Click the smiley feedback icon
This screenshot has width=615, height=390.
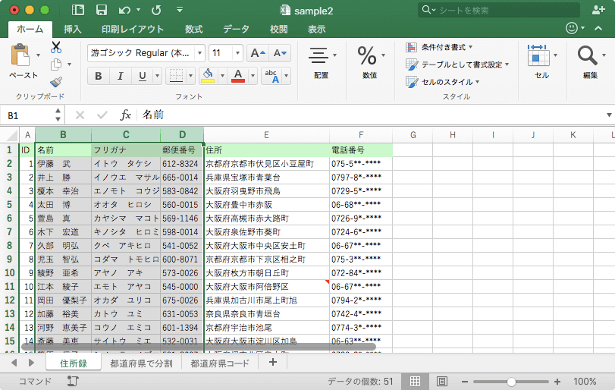pyautogui.click(x=572, y=28)
